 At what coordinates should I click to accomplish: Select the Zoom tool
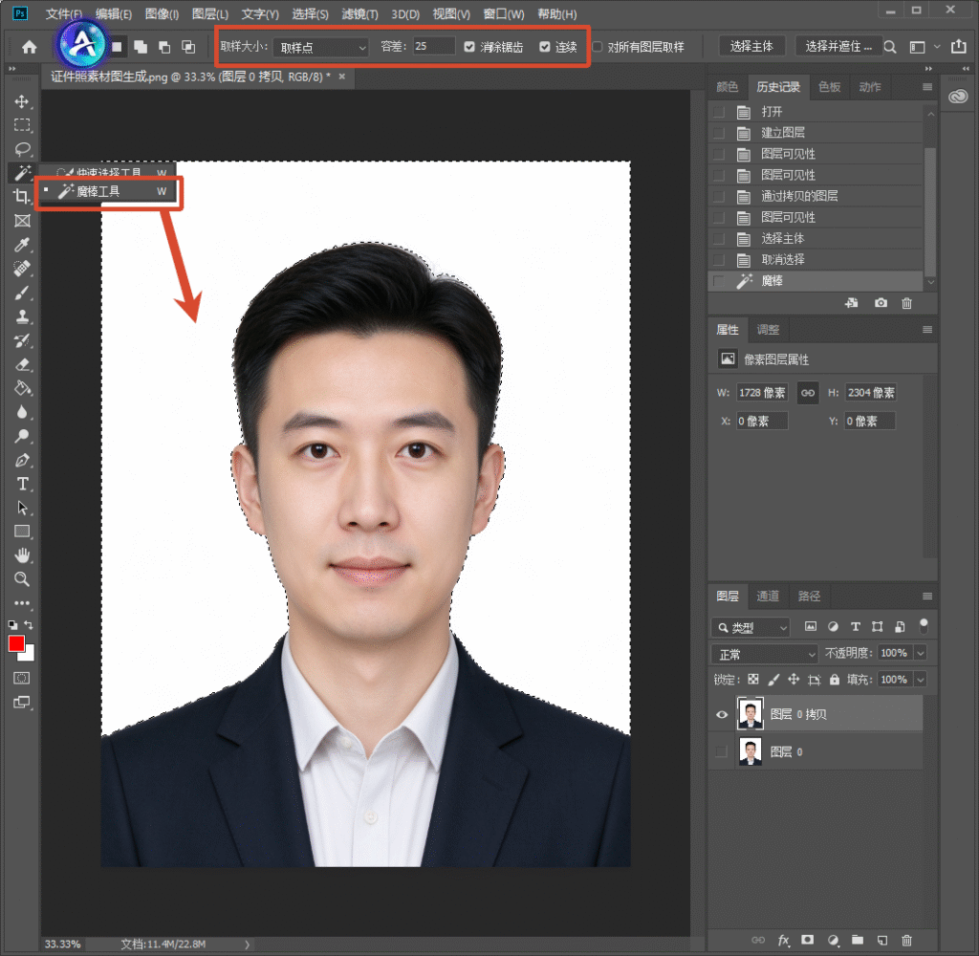pyautogui.click(x=22, y=578)
